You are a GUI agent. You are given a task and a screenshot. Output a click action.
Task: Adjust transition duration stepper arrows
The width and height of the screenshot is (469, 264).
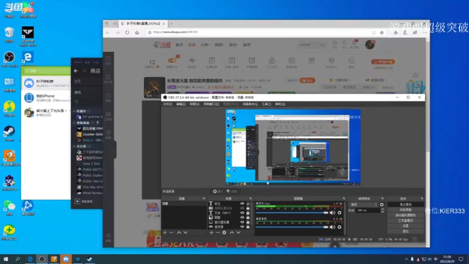tap(382, 211)
